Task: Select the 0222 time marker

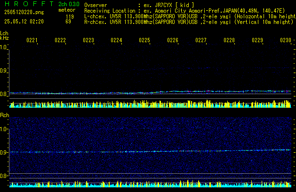Action: [60, 40]
